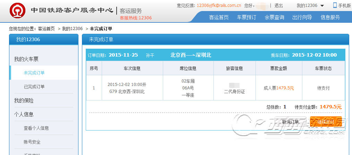This screenshot has height=155, width=352.
Task: Click the orange 继续支付 button
Action: click(x=326, y=122)
